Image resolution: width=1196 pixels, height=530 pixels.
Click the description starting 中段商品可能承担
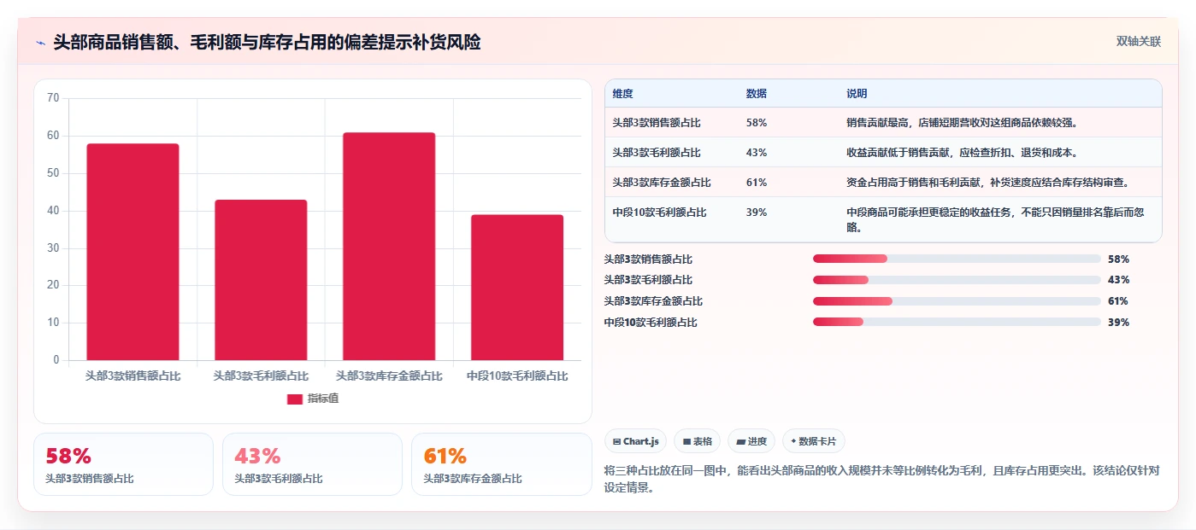point(995,220)
